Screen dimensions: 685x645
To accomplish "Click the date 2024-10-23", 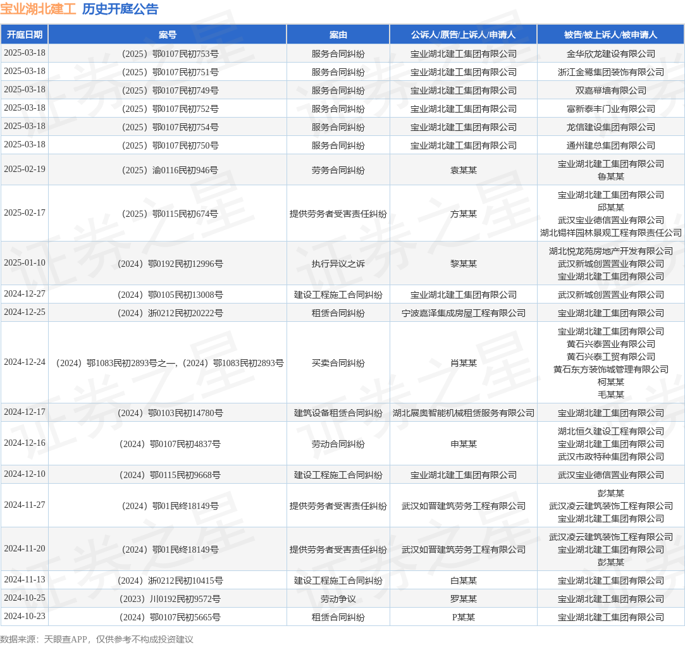I will [25, 616].
